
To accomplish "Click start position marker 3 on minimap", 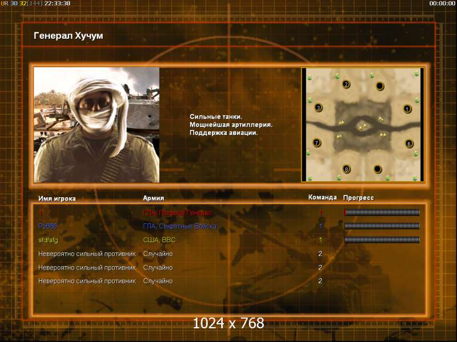I will [x=318, y=108].
